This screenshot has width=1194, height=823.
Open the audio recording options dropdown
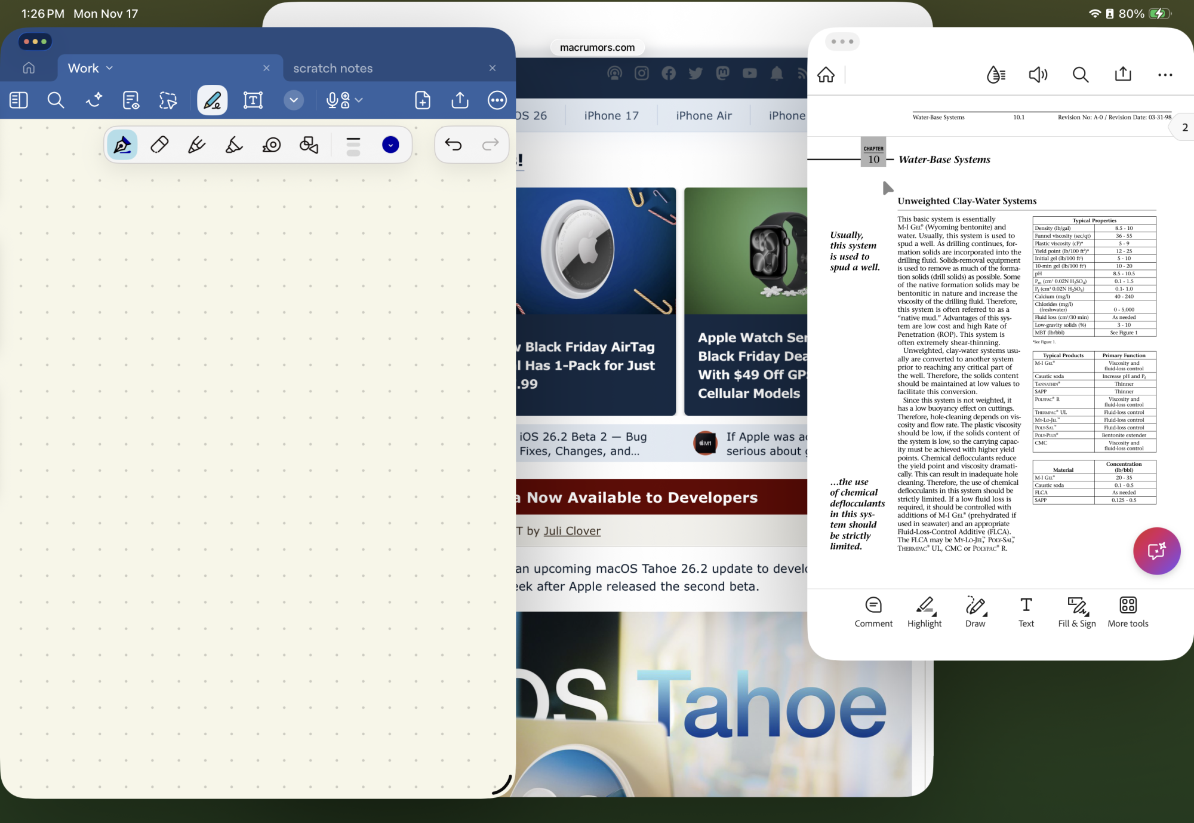click(359, 100)
